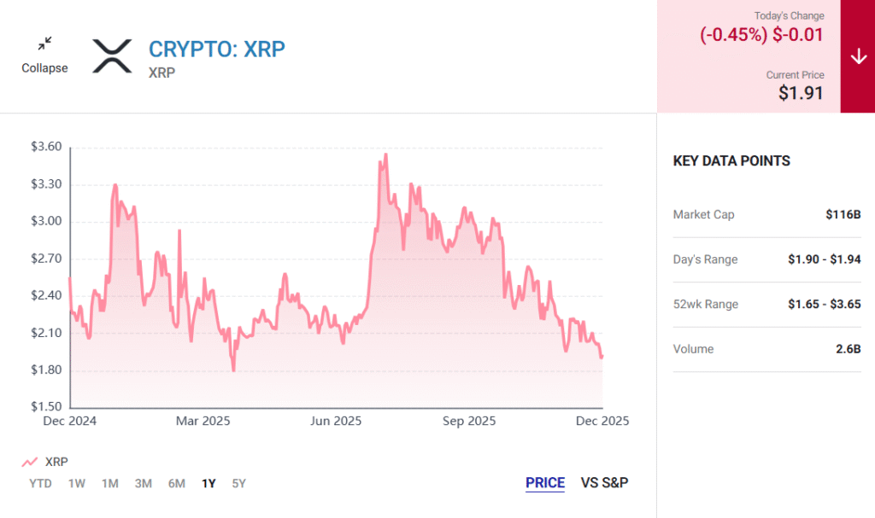Click the XRP logo icon
The height and width of the screenshot is (518, 875).
pos(112,55)
